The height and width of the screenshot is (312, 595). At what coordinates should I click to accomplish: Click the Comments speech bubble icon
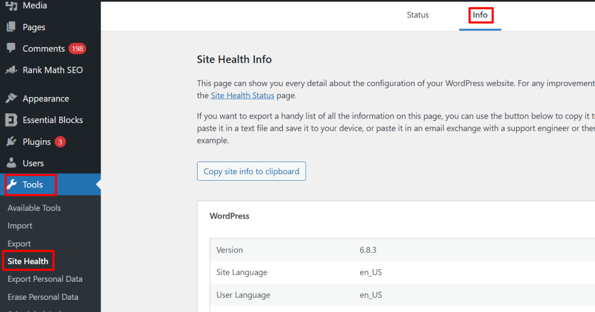coord(11,49)
